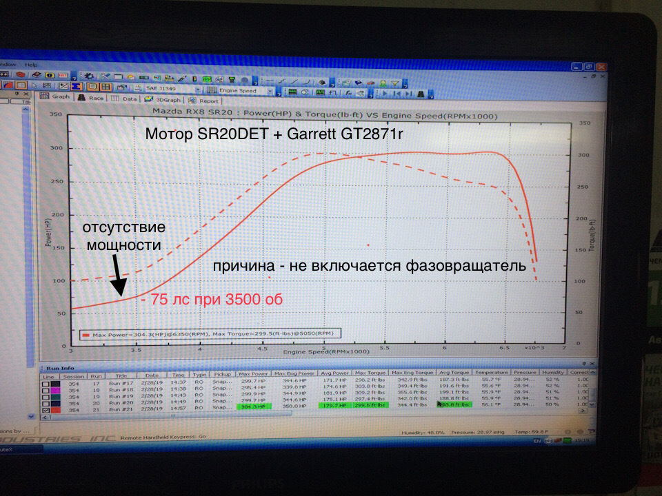Click the red car icon
Viewport: 662px width, 496px height.
coord(371,83)
